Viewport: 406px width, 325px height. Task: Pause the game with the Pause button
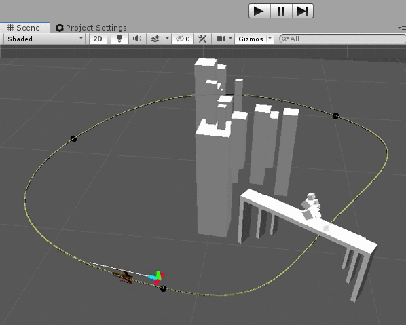(x=281, y=11)
